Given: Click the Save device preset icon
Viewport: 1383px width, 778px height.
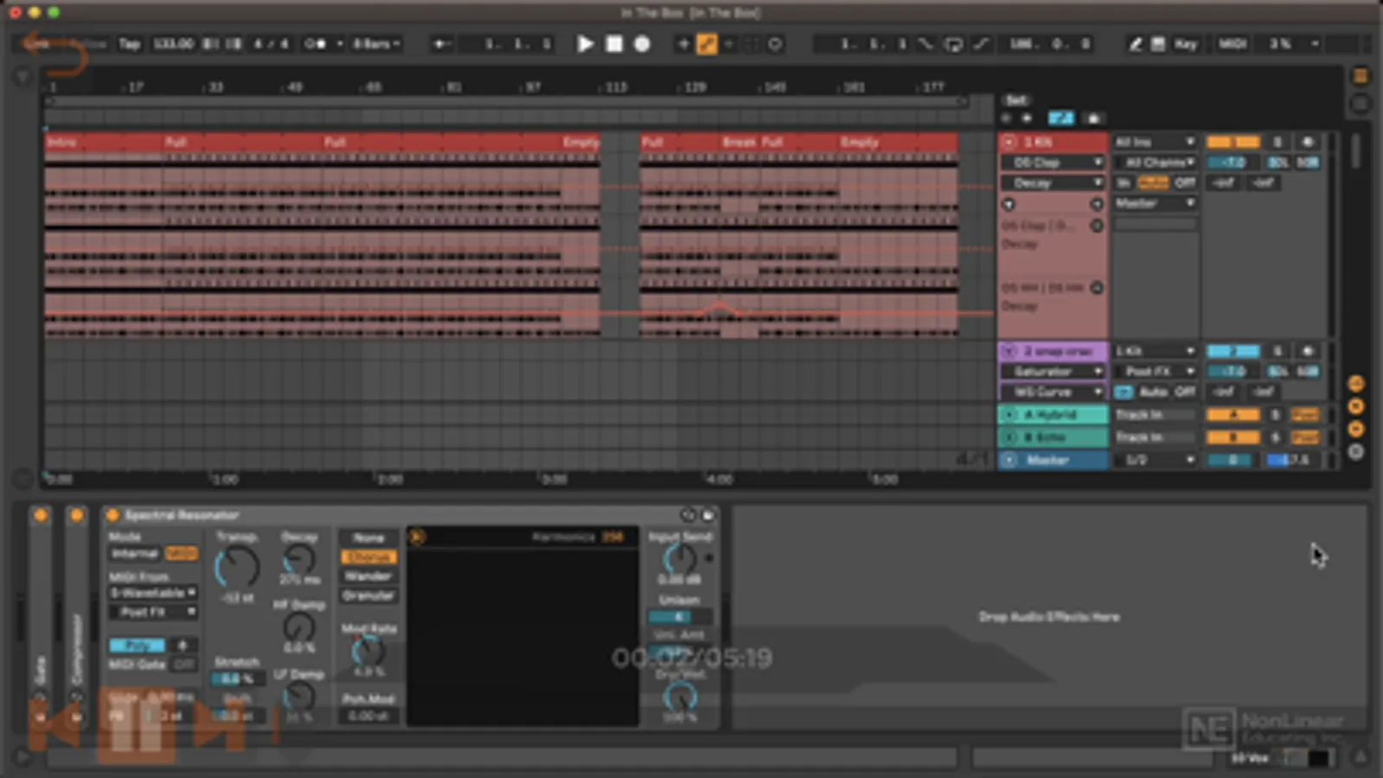Looking at the screenshot, I should pyautogui.click(x=708, y=515).
